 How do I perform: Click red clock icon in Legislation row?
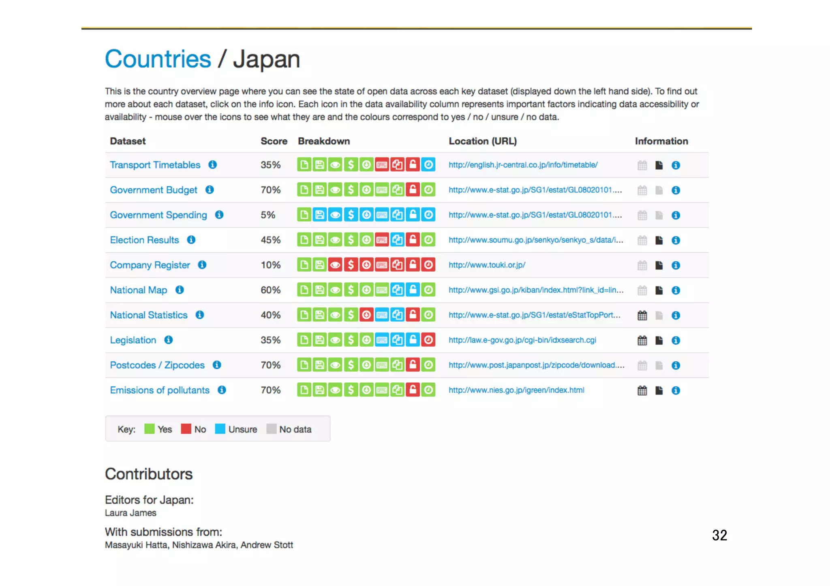(x=428, y=340)
